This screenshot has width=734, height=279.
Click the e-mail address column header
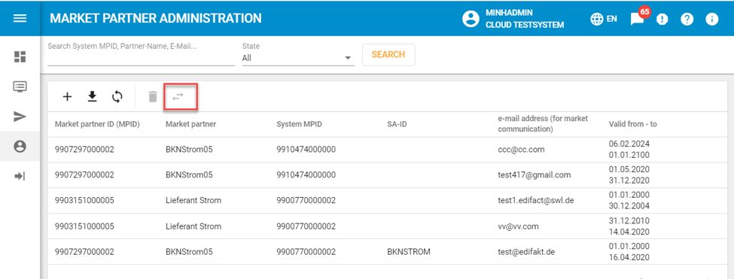(x=543, y=124)
